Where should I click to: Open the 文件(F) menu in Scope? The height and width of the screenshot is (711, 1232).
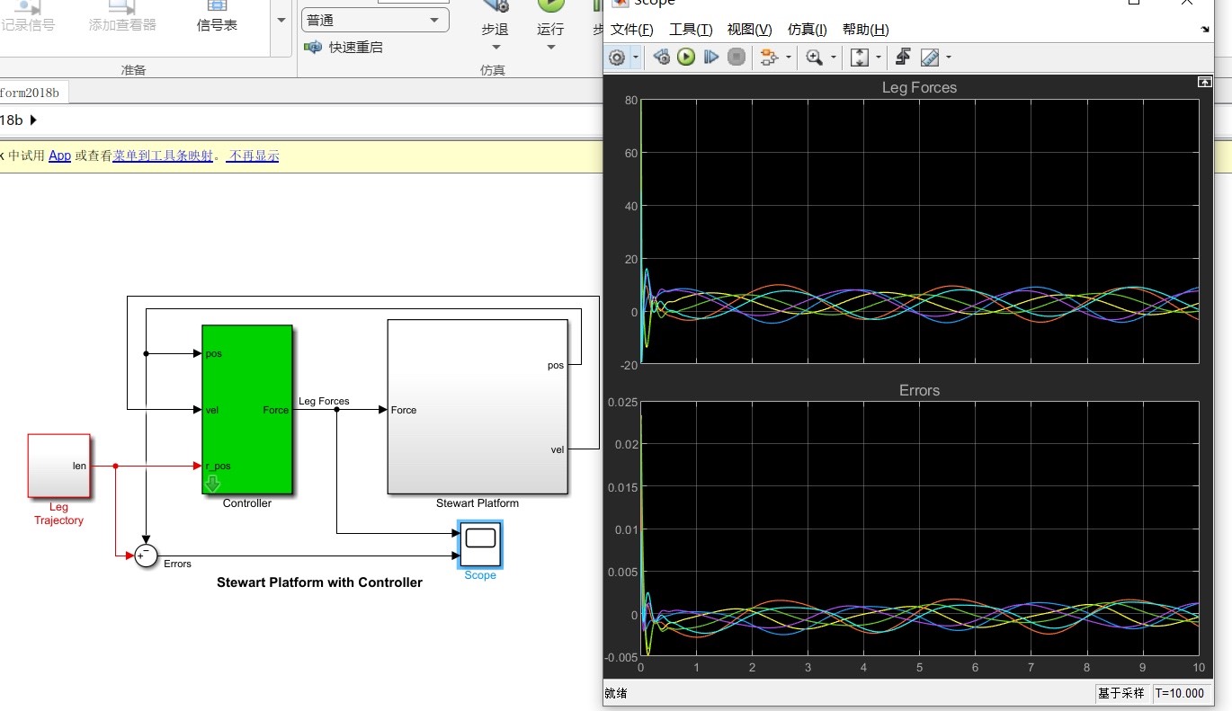click(x=632, y=30)
